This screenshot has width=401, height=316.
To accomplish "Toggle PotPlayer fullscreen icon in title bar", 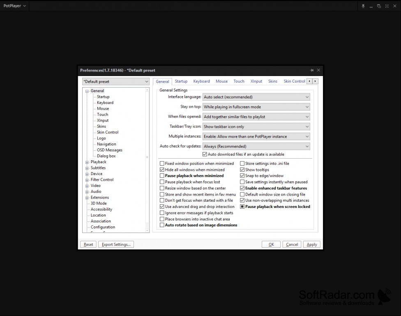I will pos(387,6).
